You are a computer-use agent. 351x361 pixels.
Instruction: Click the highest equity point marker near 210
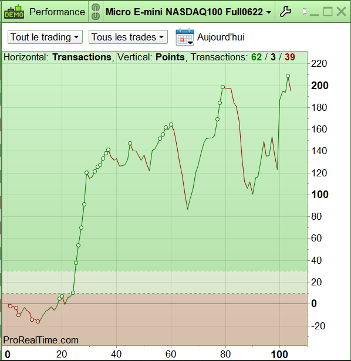pyautogui.click(x=288, y=76)
